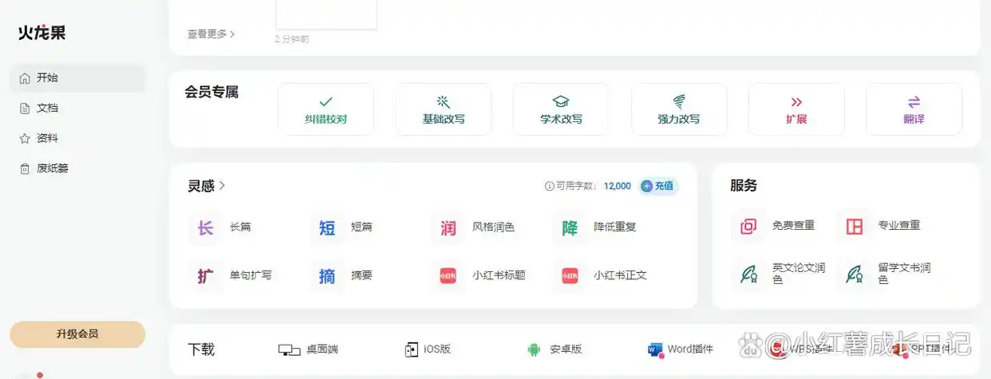
Task: Select the 翻译 card
Action: pos(914,109)
